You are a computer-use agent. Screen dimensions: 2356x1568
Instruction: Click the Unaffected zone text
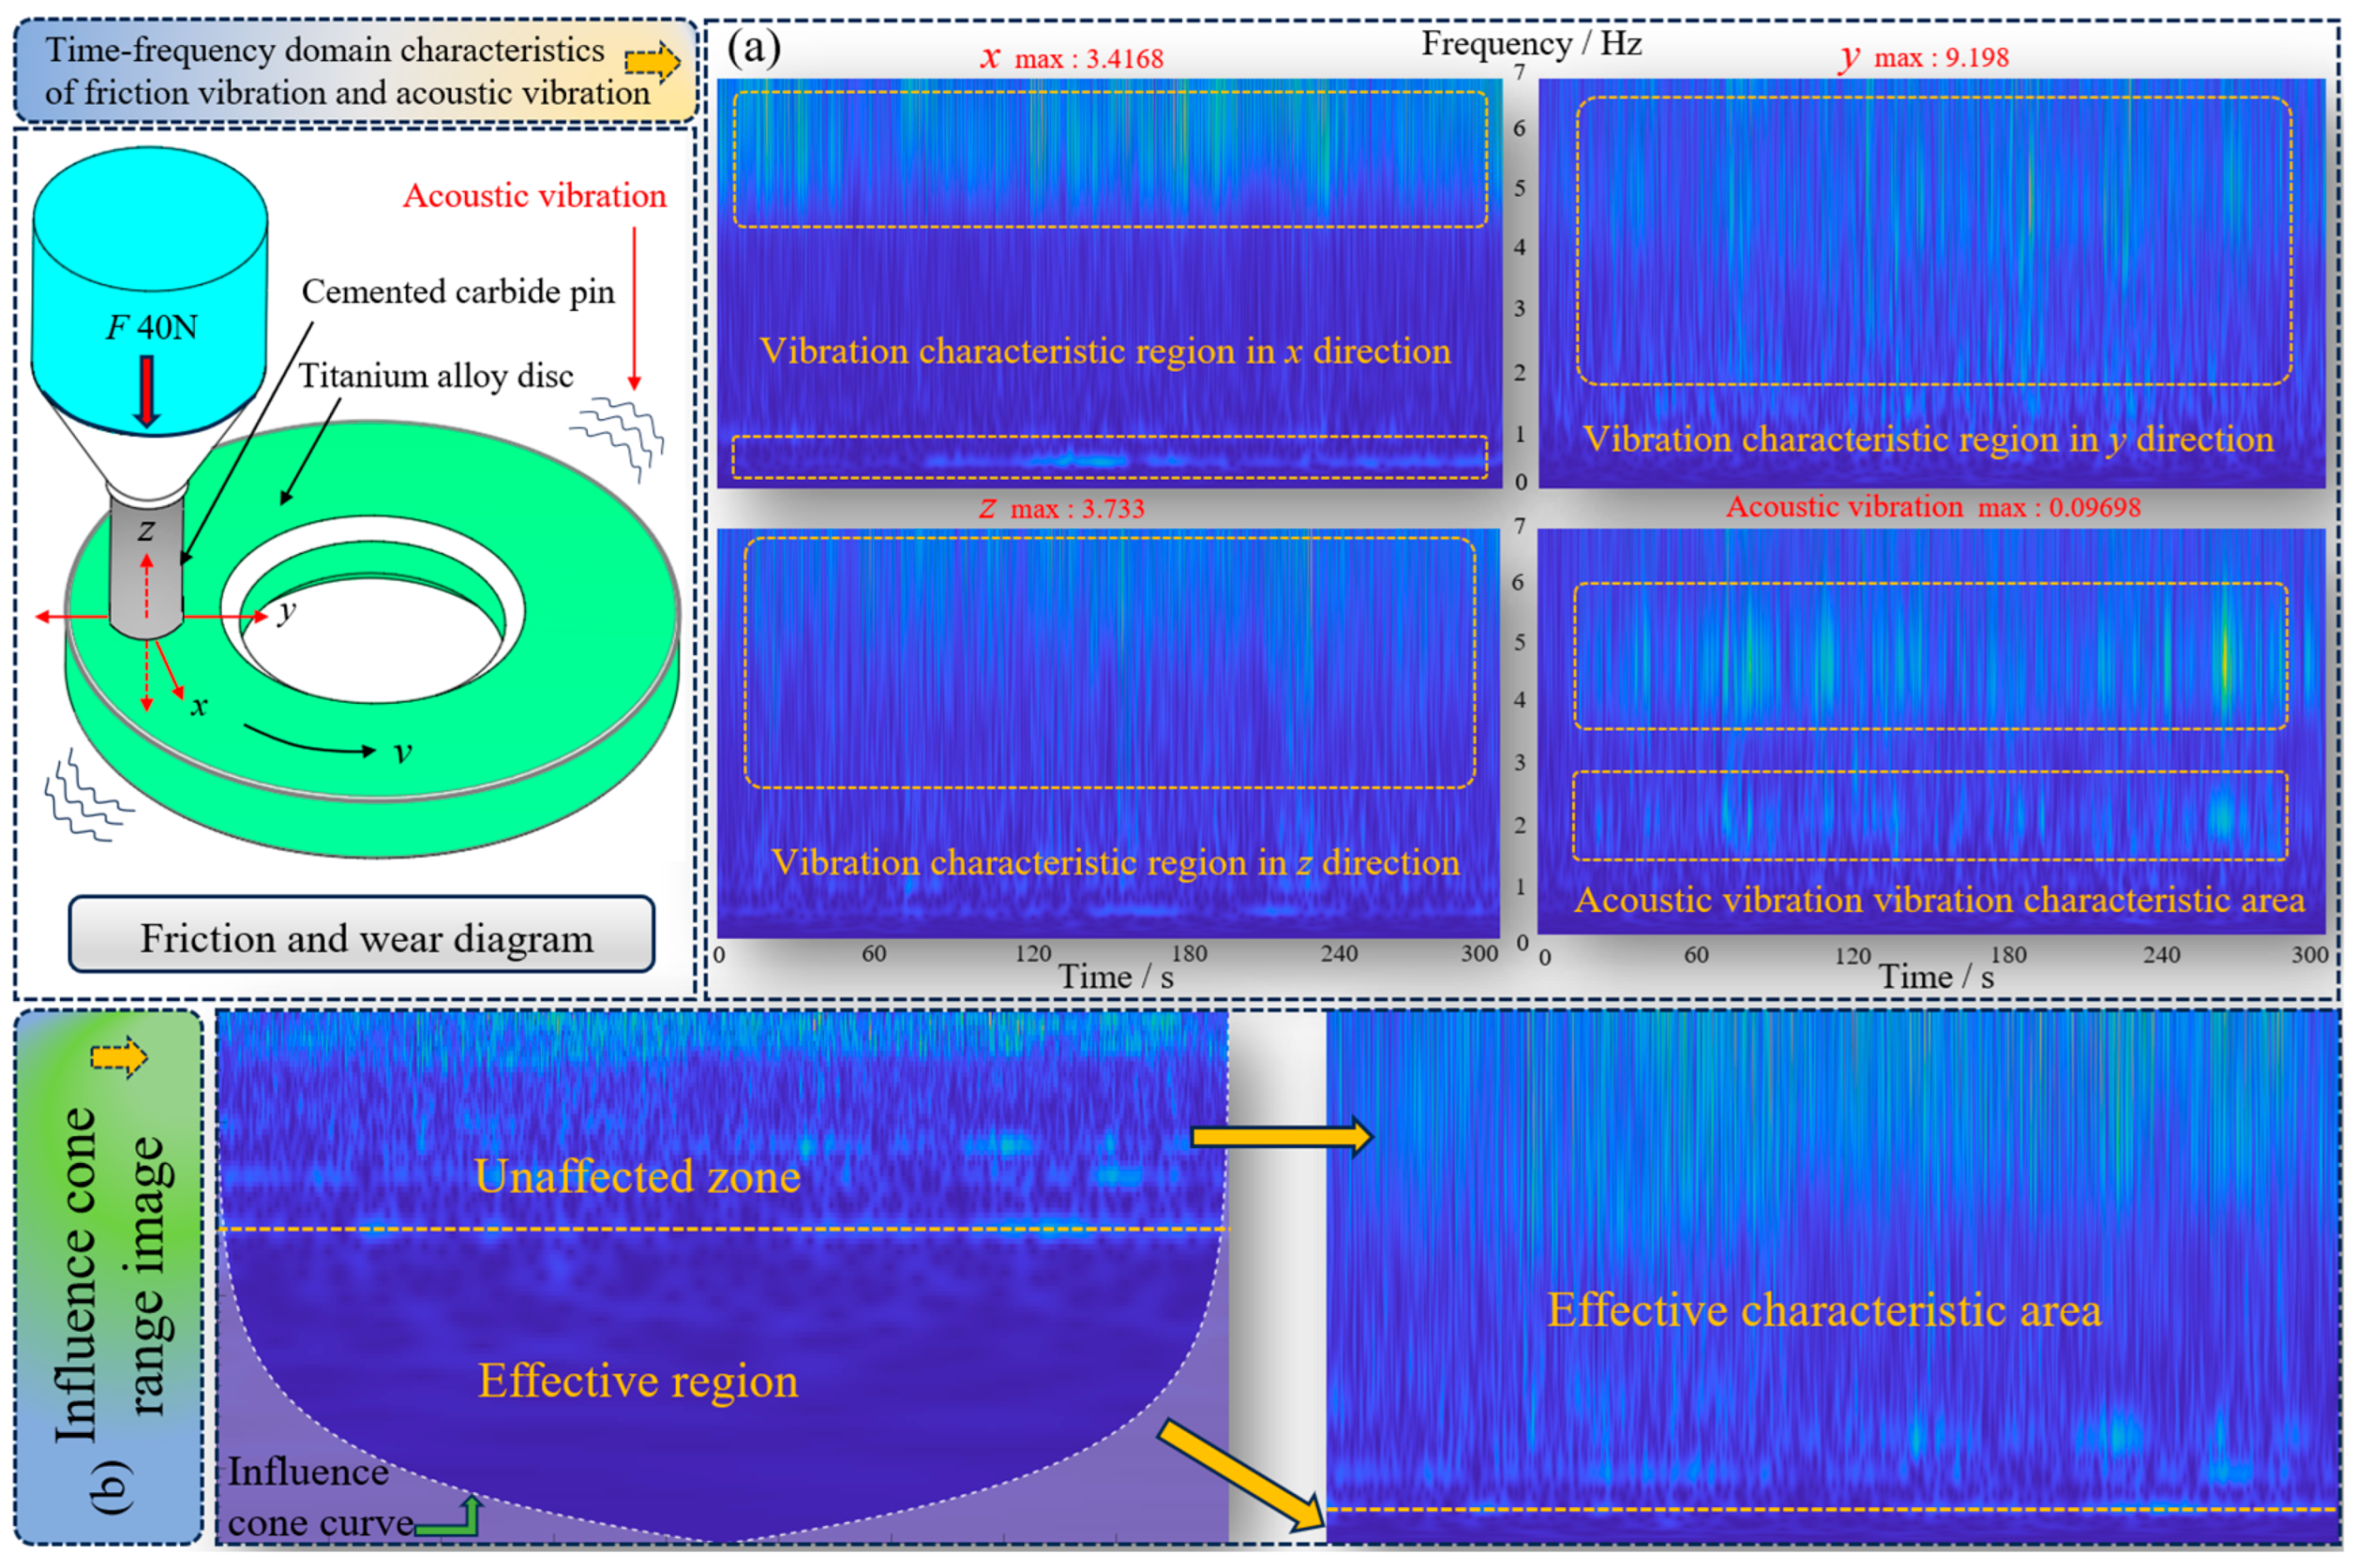(637, 1177)
